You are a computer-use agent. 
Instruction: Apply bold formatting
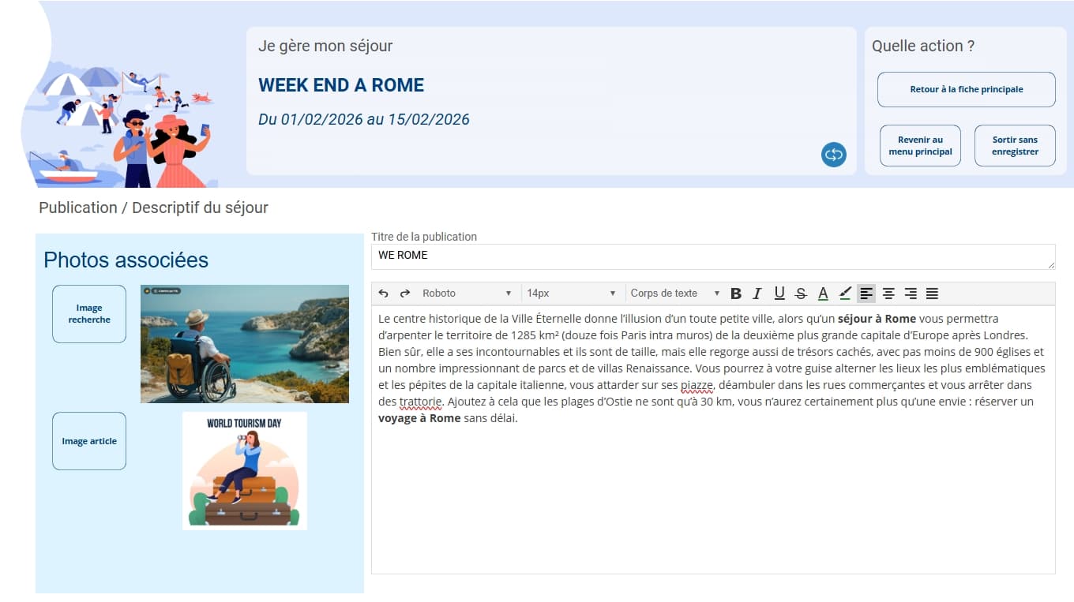pos(736,294)
